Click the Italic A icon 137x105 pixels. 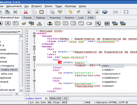coord(8,23)
